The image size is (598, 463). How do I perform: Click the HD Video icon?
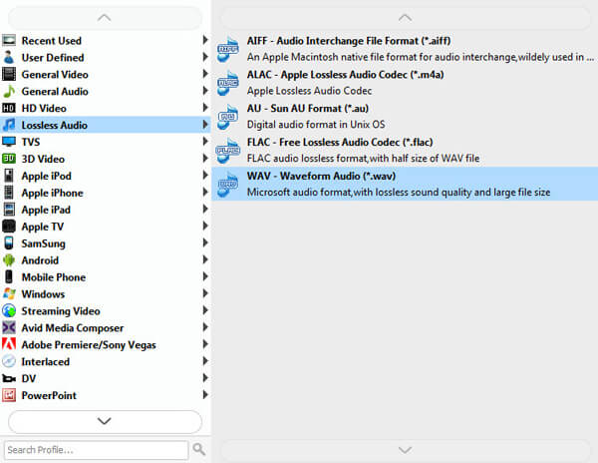point(9,108)
